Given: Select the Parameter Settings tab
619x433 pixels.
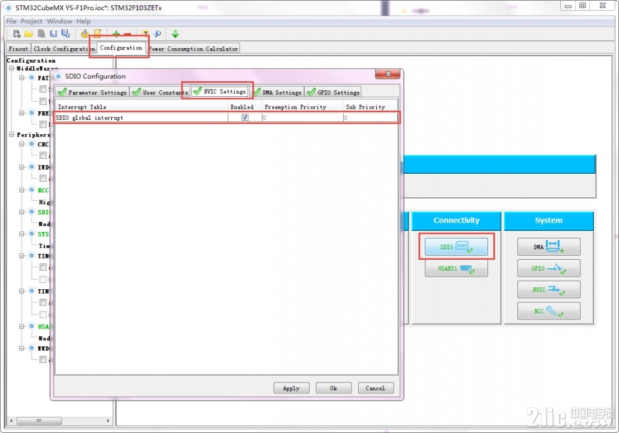Looking at the screenshot, I should pyautogui.click(x=93, y=93).
